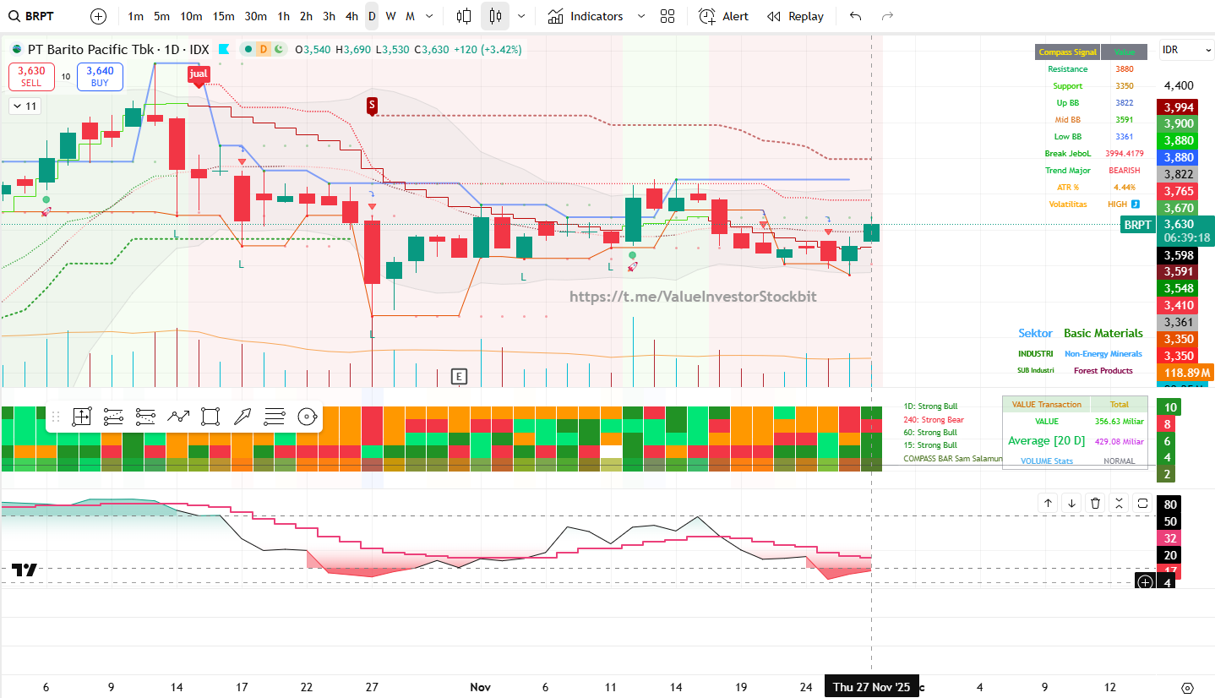Screen dimensions: 1215x698
Task: Move the lower pane up
Action: click(1048, 503)
